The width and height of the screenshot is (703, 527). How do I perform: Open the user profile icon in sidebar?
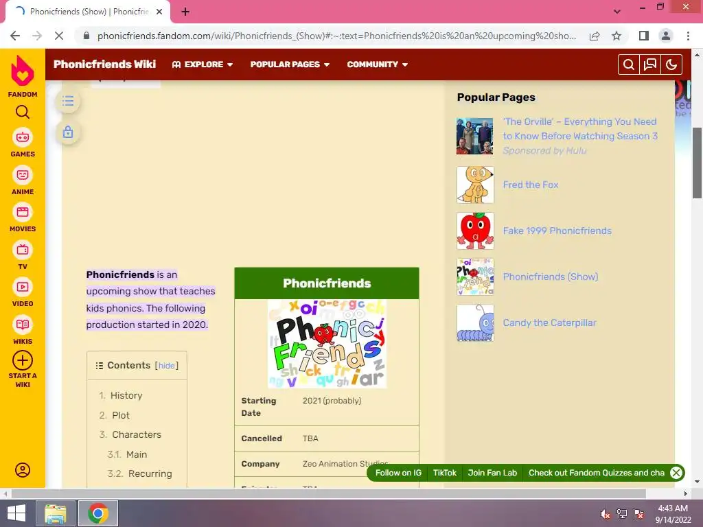(x=23, y=469)
